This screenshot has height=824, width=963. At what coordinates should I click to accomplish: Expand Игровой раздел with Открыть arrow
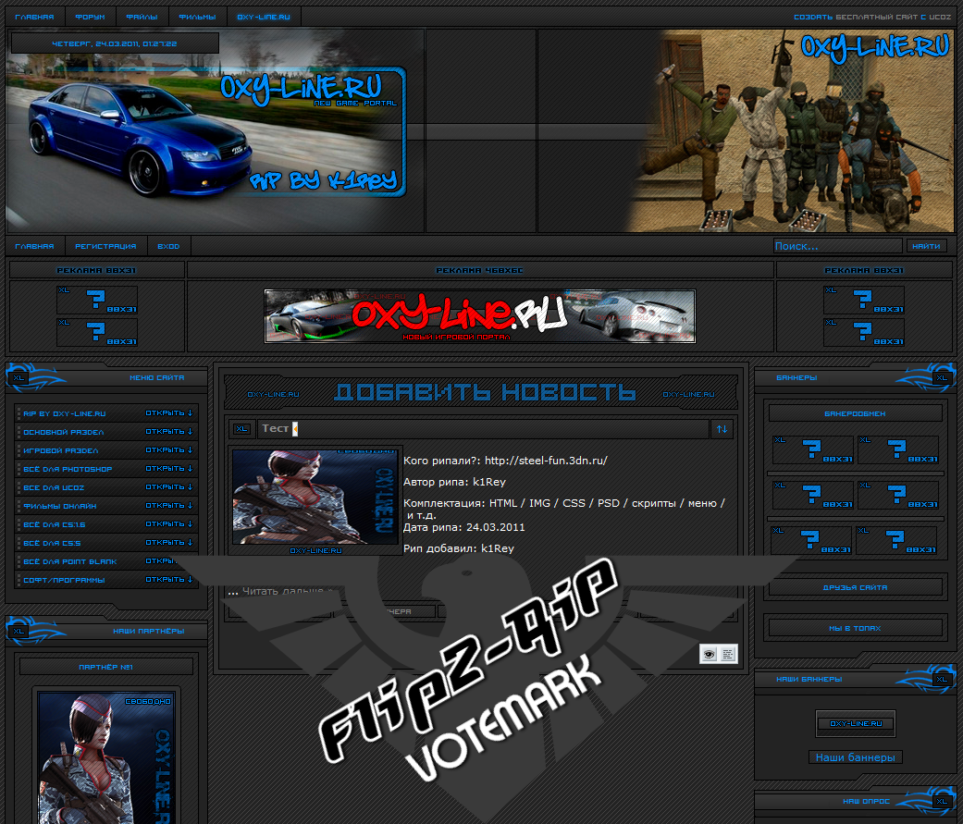tap(169, 450)
